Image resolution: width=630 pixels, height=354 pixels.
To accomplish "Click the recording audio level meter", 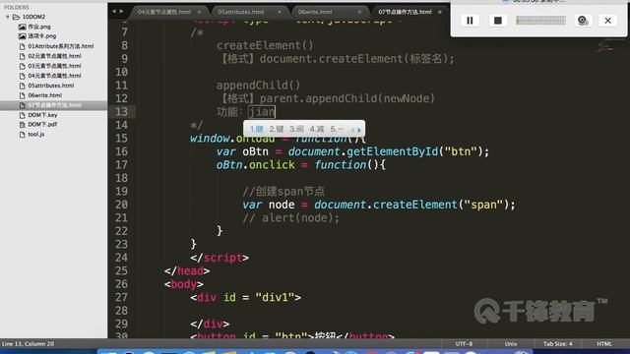I will coord(540,21).
